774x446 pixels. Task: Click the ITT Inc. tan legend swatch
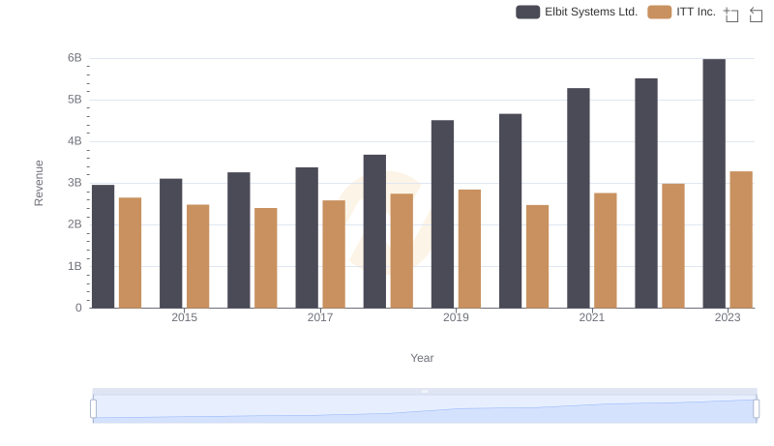(x=660, y=12)
